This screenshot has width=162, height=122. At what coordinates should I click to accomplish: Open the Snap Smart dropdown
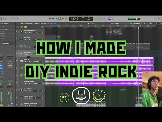pos(122,23)
